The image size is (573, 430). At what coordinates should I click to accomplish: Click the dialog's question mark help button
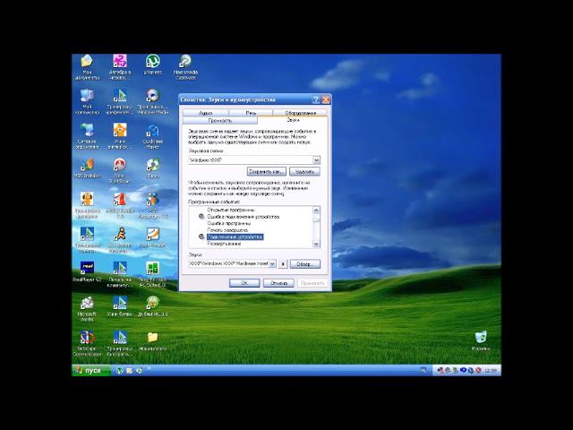(316, 99)
